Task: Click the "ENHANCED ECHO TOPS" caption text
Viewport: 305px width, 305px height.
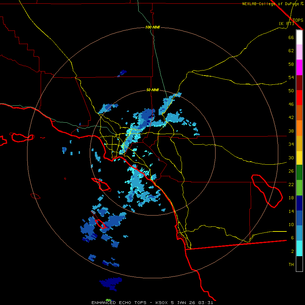Action: tap(119, 303)
